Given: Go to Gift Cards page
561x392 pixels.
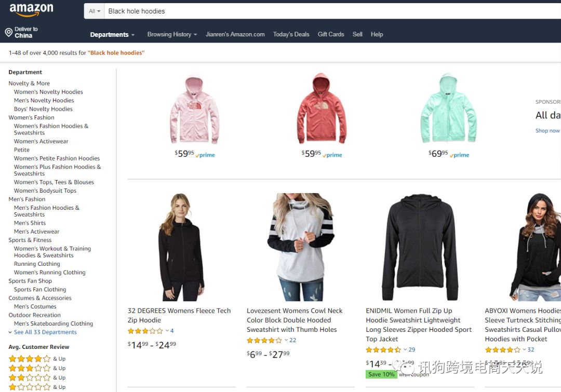Looking at the screenshot, I should 331,34.
